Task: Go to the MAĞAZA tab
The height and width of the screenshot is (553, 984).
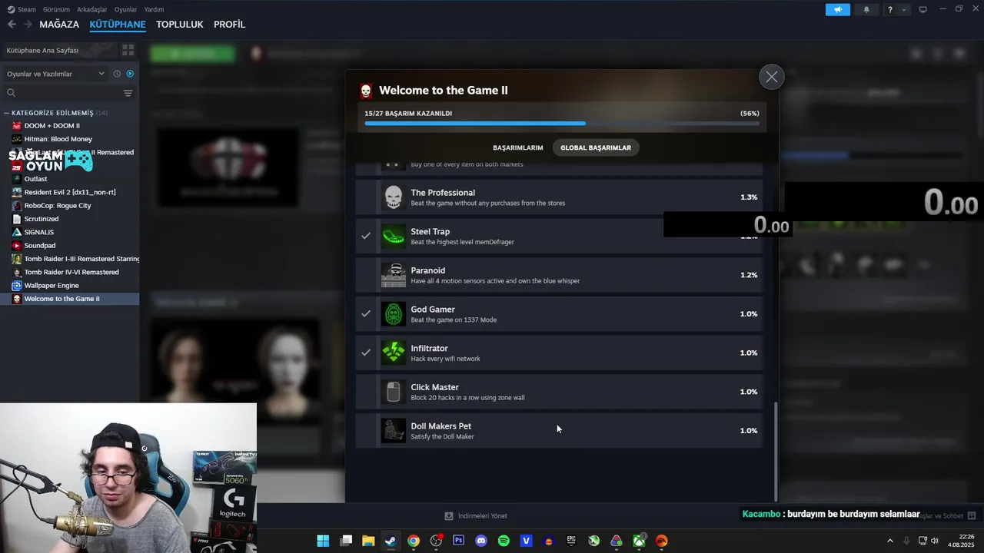Action: (59, 25)
